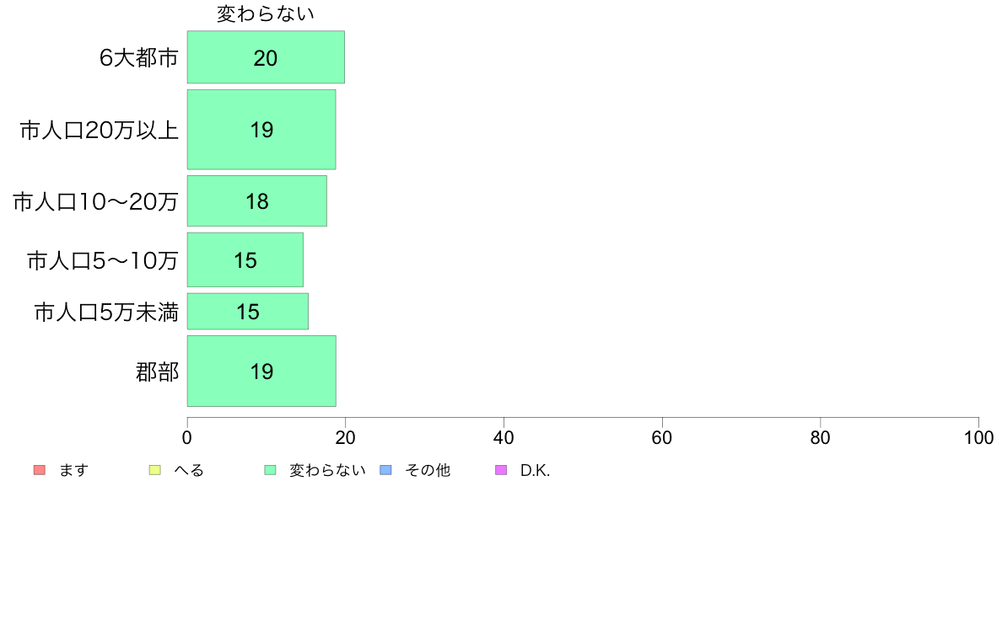
Task: Click the axis tick label 100
Action: [x=978, y=437]
